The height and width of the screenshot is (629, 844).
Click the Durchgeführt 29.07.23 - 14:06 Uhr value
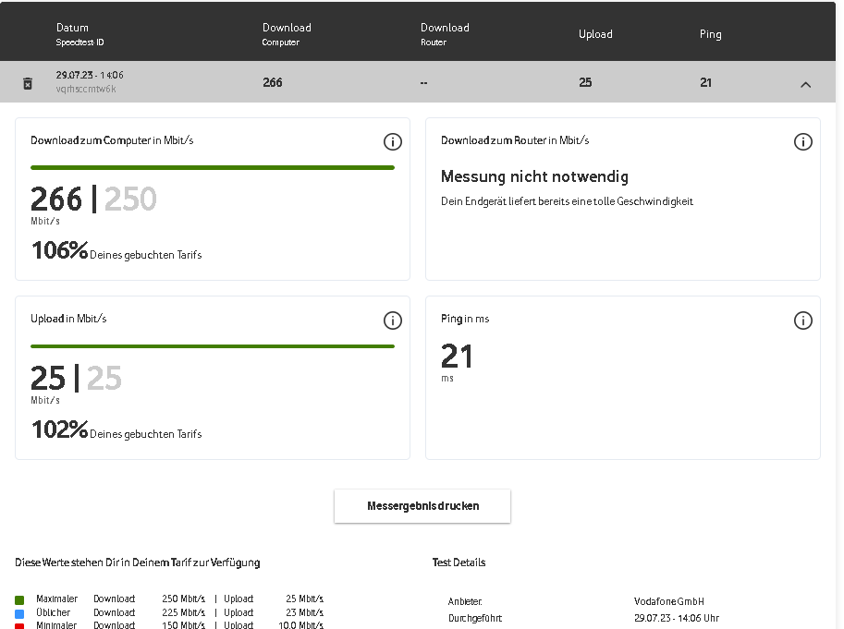(677, 618)
